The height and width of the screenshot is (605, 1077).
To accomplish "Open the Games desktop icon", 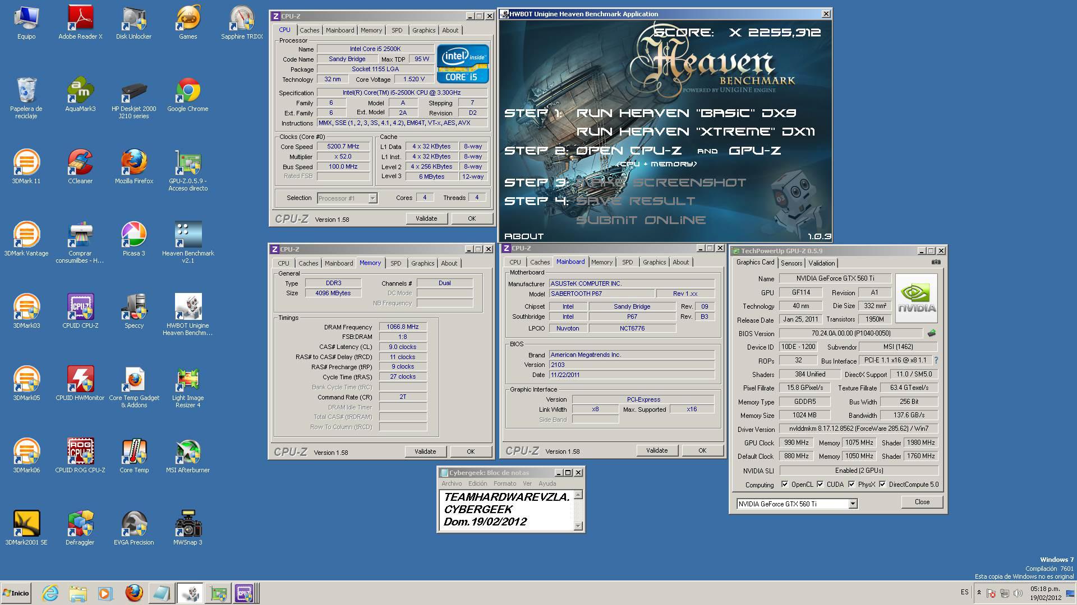I will [x=188, y=22].
